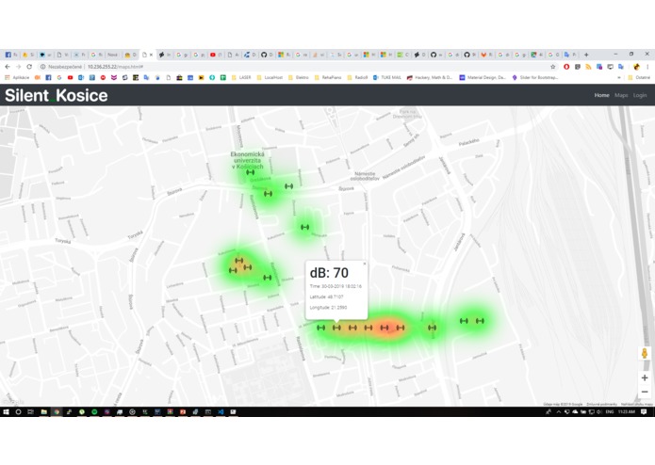Open Chrome's three-dot menu
Screen dimensions: 655x465
pos(647,66)
